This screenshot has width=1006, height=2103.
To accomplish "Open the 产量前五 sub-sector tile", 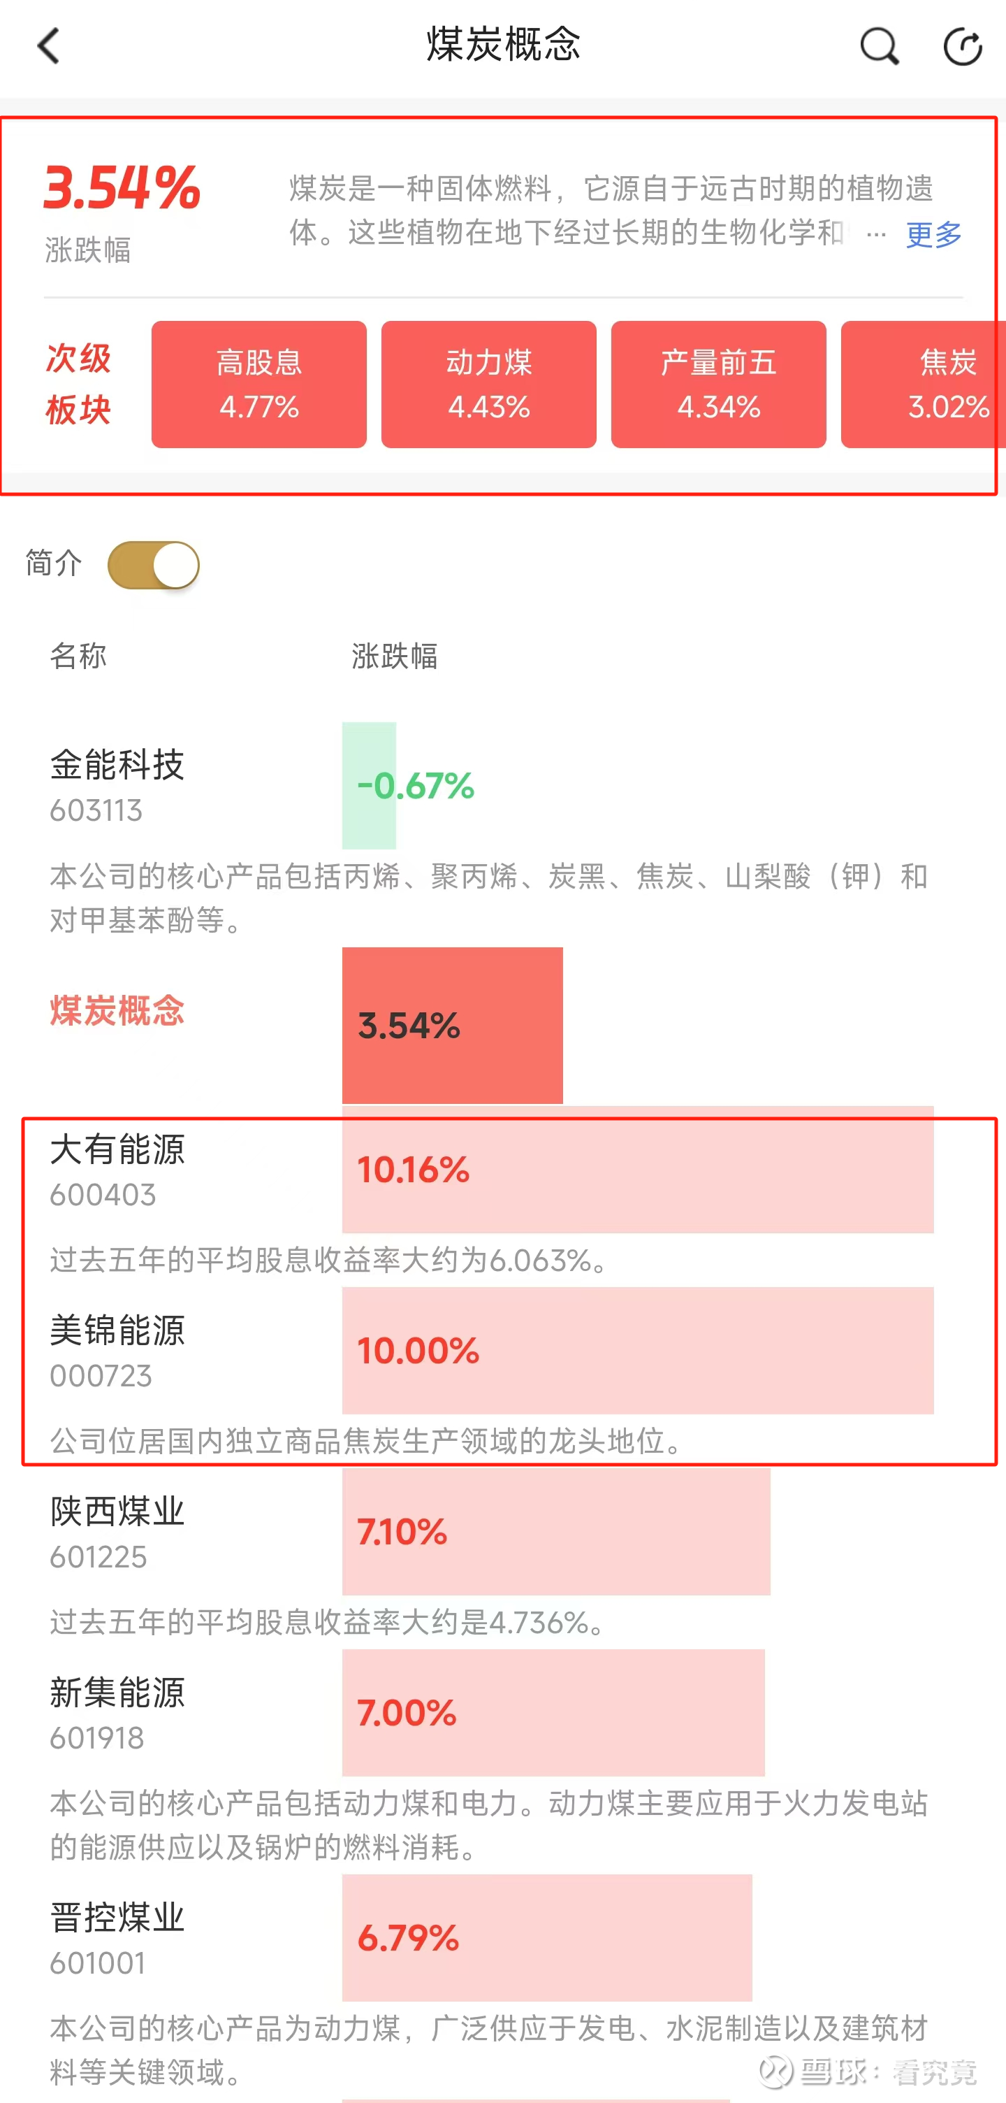I will (718, 384).
